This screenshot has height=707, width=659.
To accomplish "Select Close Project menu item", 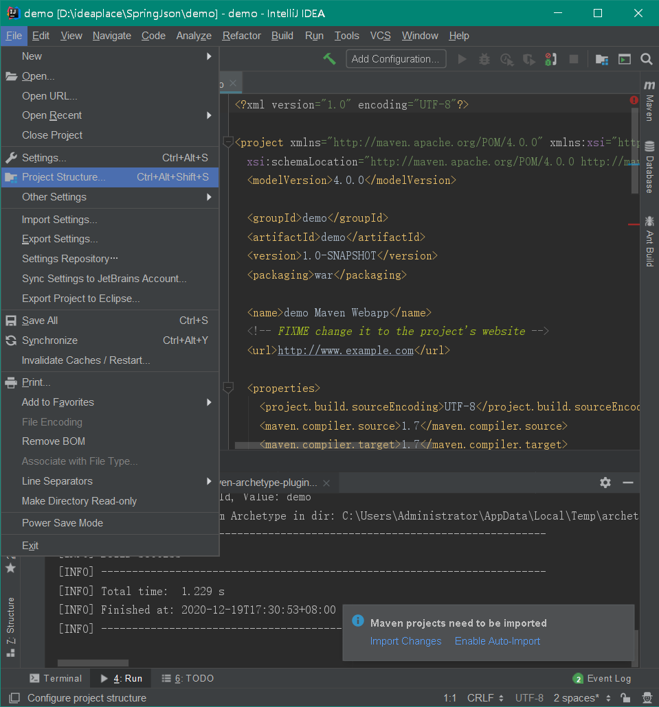I will 110,135.
